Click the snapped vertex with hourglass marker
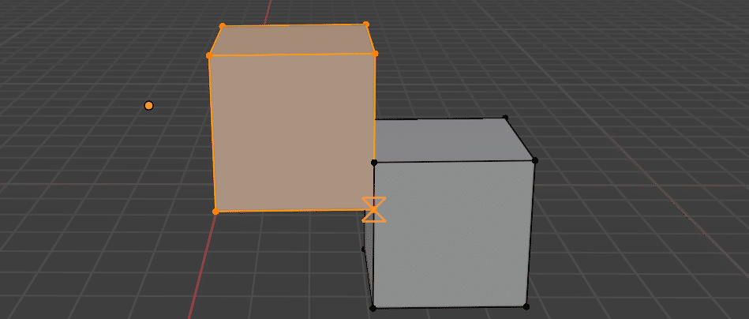Image resolution: width=749 pixels, height=319 pixels. click(373, 210)
